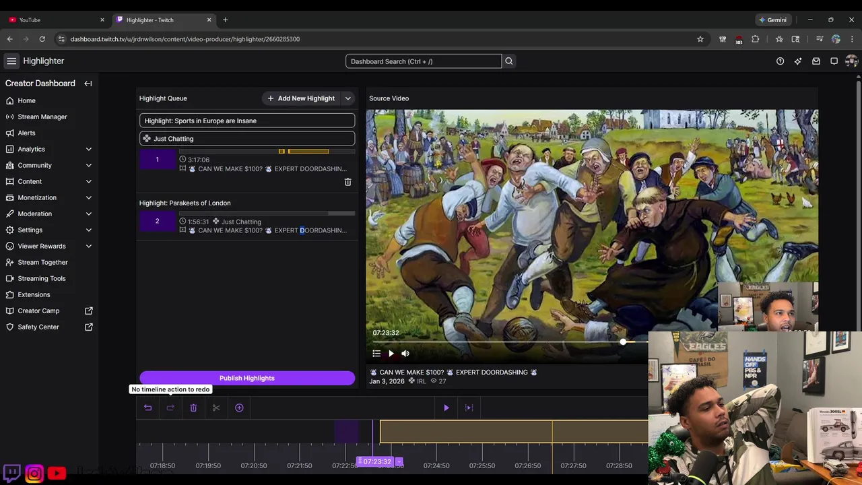Image resolution: width=862 pixels, height=485 pixels.
Task: Open the Chrome three-dot menu
Action: coord(852,39)
